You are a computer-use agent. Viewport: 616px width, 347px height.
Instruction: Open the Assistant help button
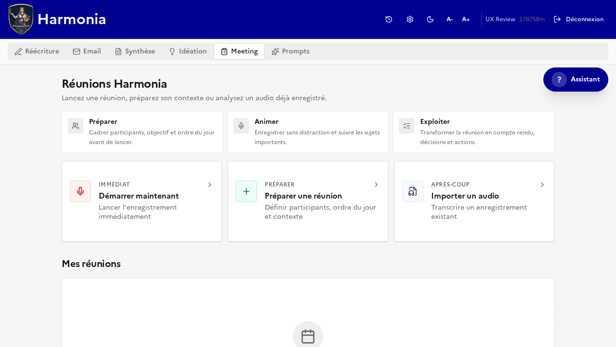[x=576, y=80]
